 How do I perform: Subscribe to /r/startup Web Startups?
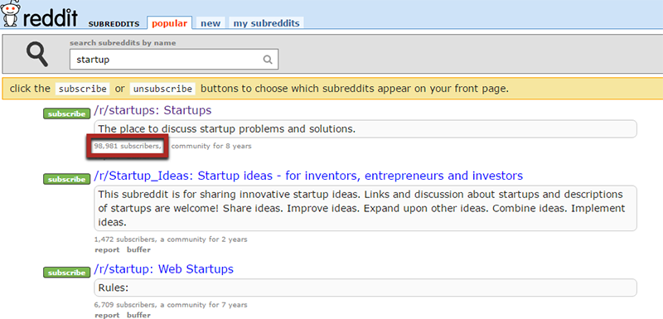click(x=67, y=273)
